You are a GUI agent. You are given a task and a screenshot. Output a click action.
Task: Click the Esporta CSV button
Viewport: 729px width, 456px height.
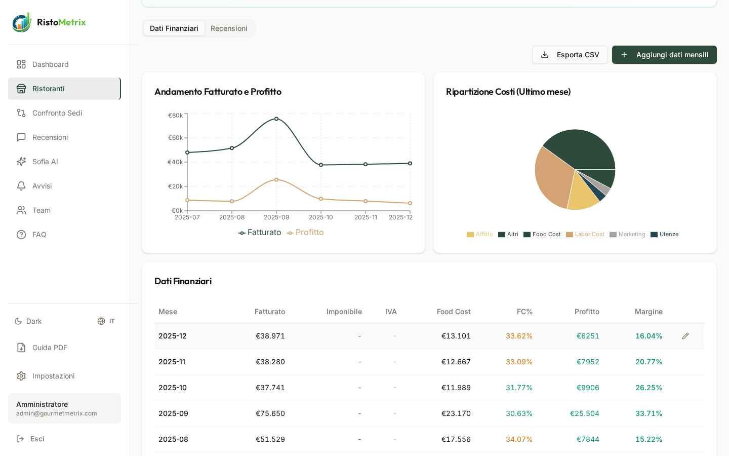click(x=570, y=55)
